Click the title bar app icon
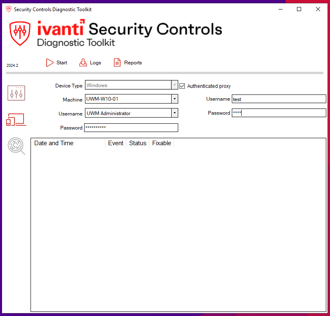The width and height of the screenshot is (330, 316). [x=8, y=9]
